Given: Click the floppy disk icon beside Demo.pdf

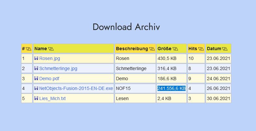Looking at the screenshot, I should click(36, 79).
